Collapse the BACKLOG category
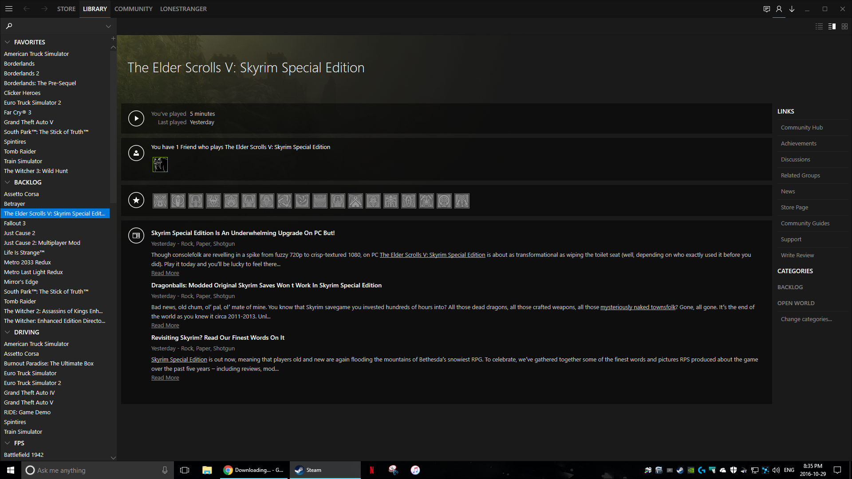Screen dimensions: 852x479 pyautogui.click(x=8, y=182)
